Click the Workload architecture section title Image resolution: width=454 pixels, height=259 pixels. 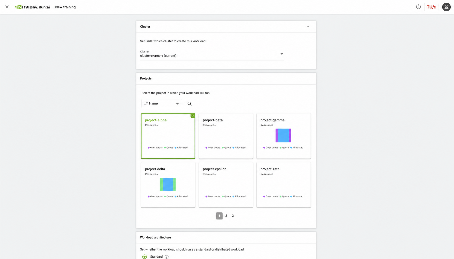(155, 237)
